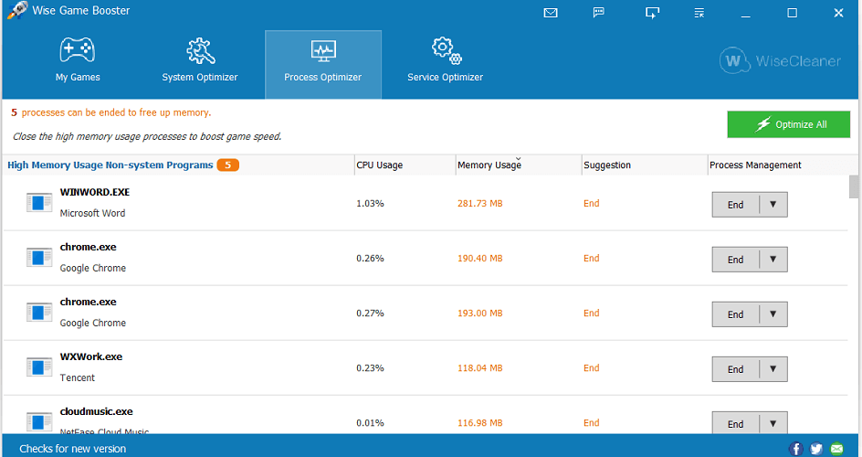Click the WINWORD.EXE process name
Screen dimensions: 862x457
coord(95,193)
